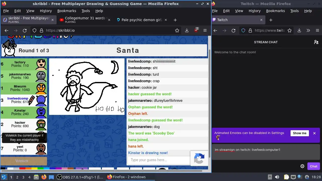The width and height of the screenshot is (322, 181).
Task: Click the skribbl.io address bar URL
Action: coord(60,30)
